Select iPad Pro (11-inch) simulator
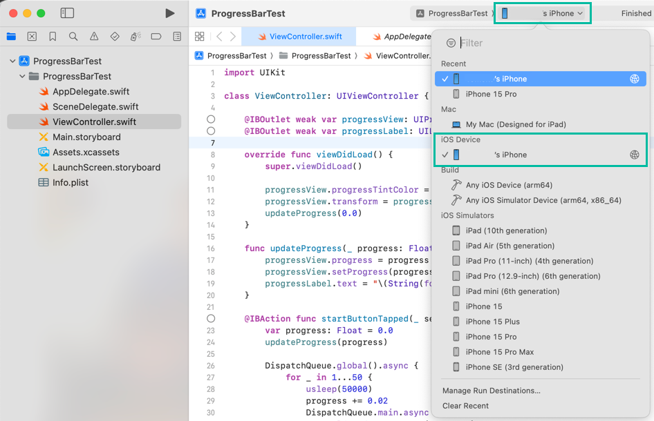Screen dimensions: 654x421 tap(541, 261)
